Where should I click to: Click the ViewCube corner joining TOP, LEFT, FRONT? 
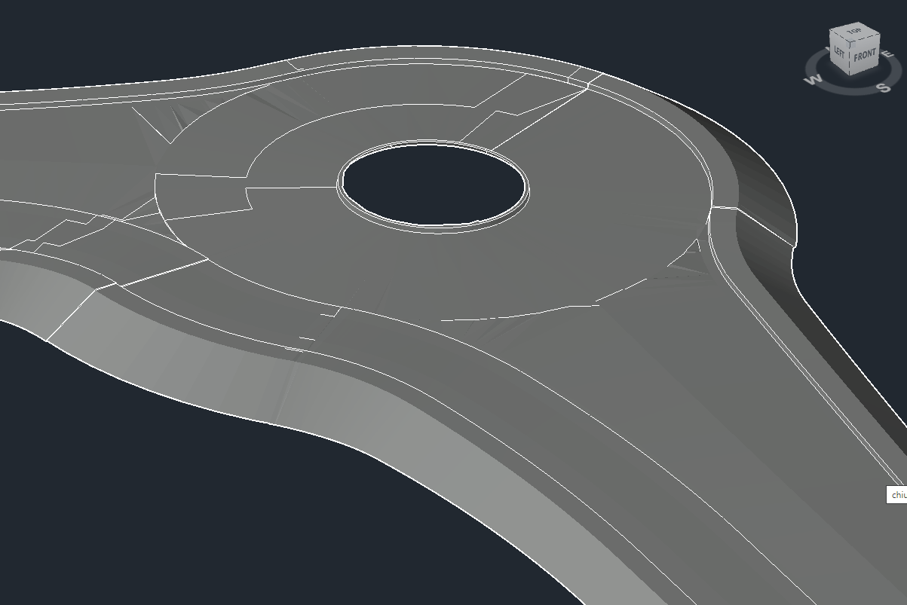(x=851, y=41)
